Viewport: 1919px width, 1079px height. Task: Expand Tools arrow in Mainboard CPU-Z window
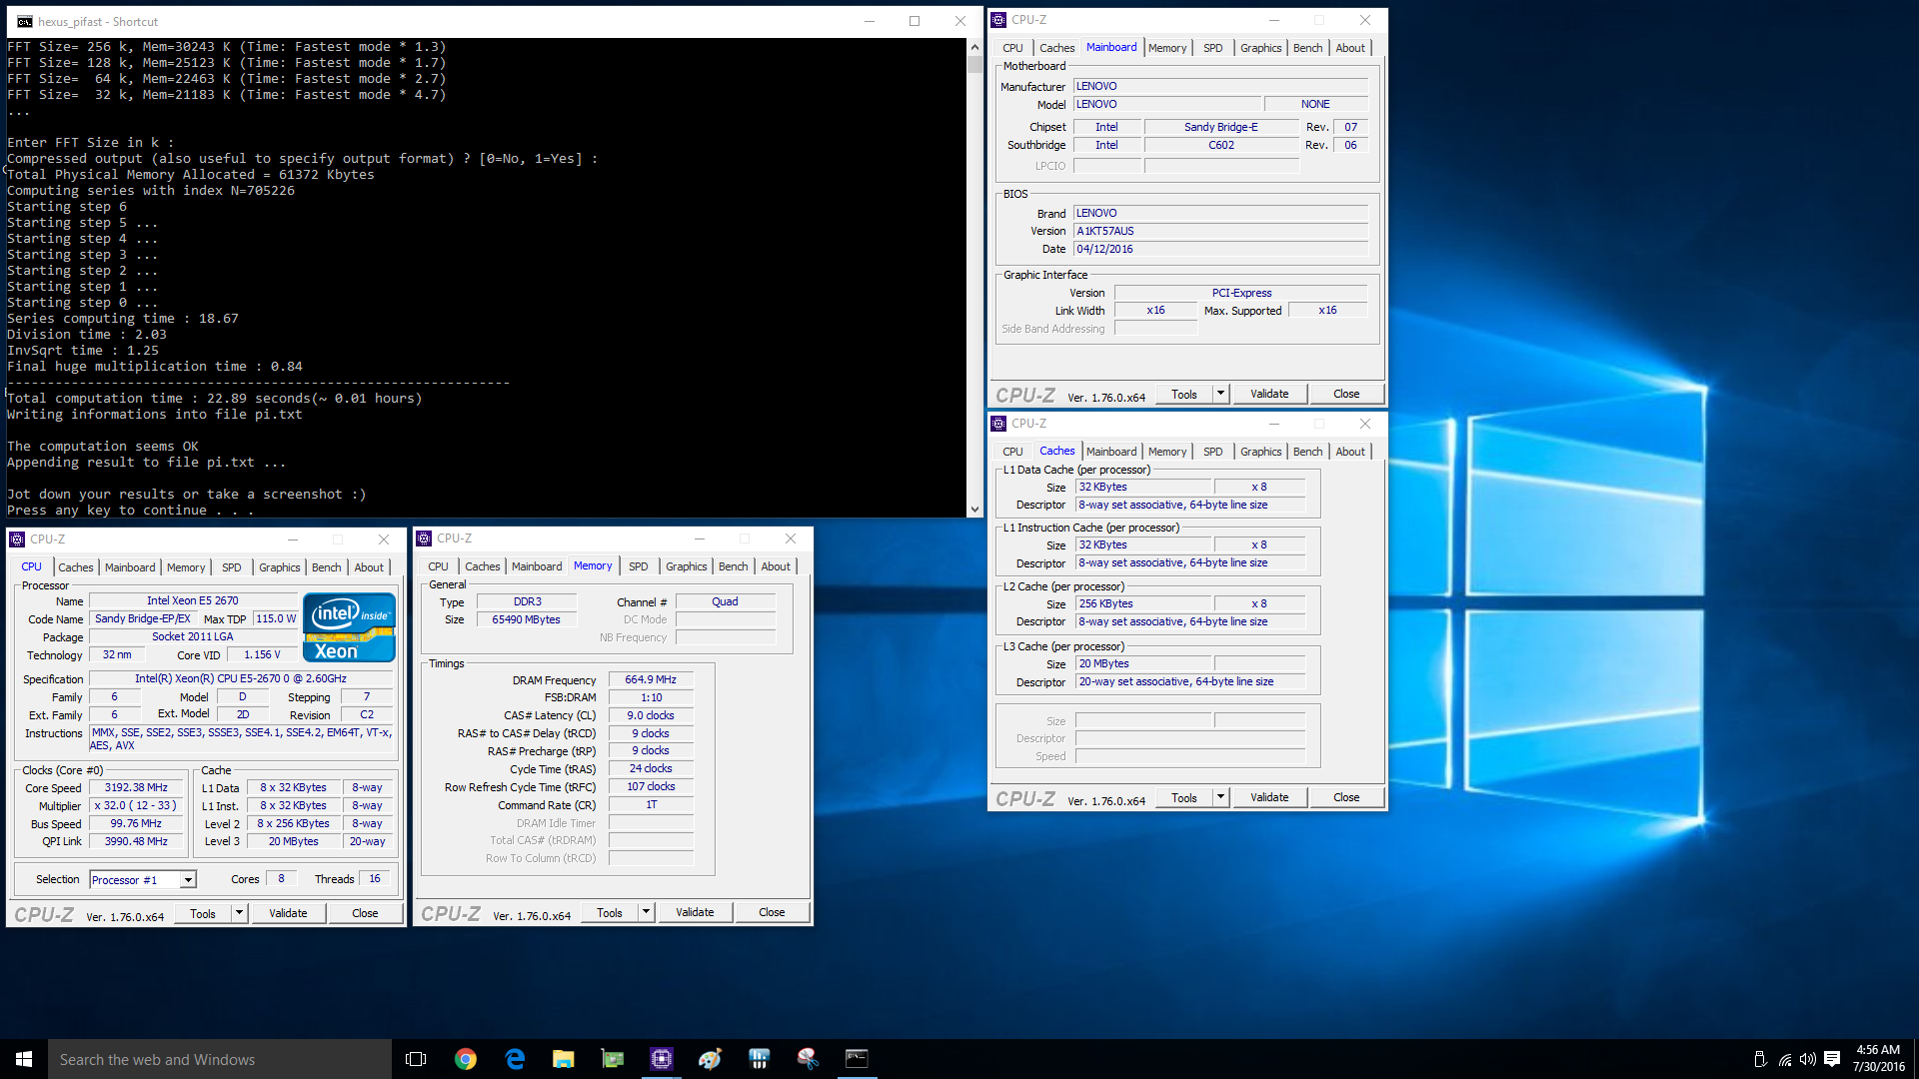[x=1220, y=394]
